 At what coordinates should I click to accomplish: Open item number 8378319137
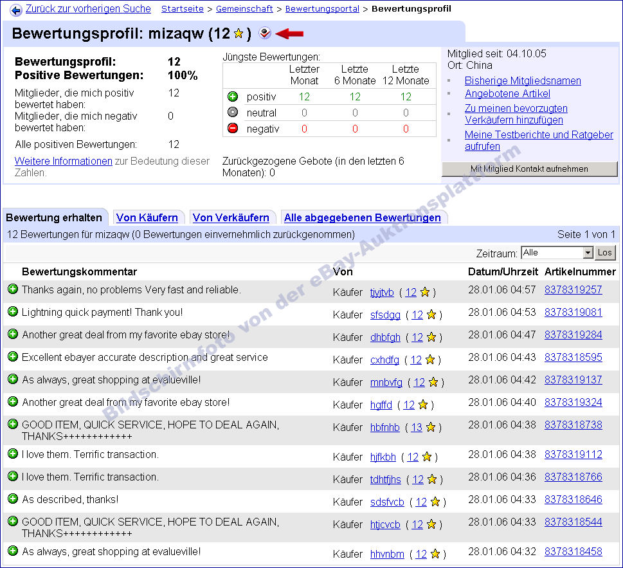[573, 380]
